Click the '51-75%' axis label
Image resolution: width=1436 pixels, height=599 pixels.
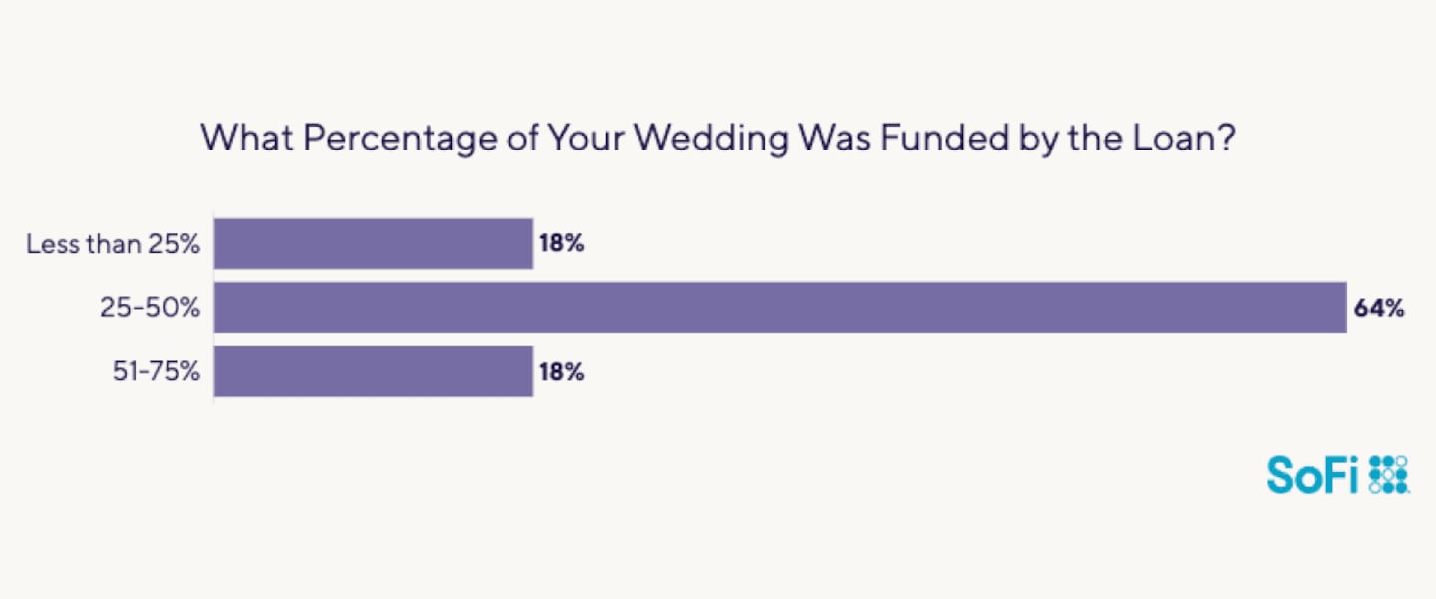click(x=155, y=372)
